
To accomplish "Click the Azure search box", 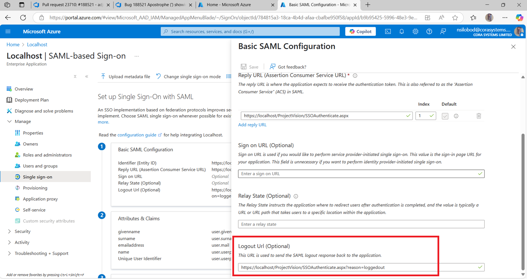I will click(250, 31).
